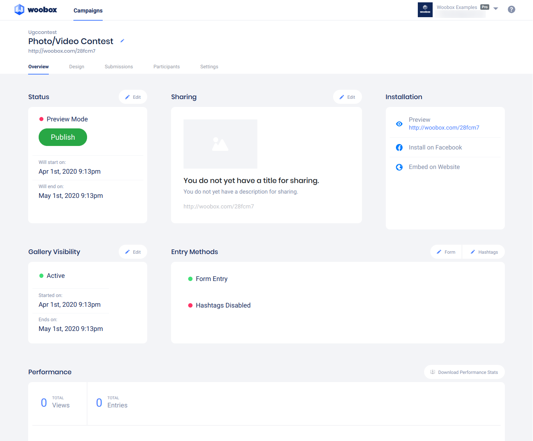533x441 pixels.
Task: Open the help question mark icon
Action: (511, 9)
